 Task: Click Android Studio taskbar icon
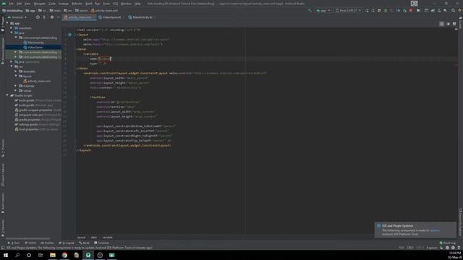[88, 255]
